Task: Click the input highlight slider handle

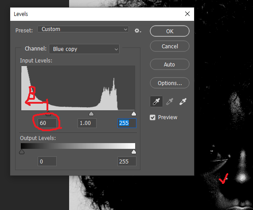Action: point(134,114)
